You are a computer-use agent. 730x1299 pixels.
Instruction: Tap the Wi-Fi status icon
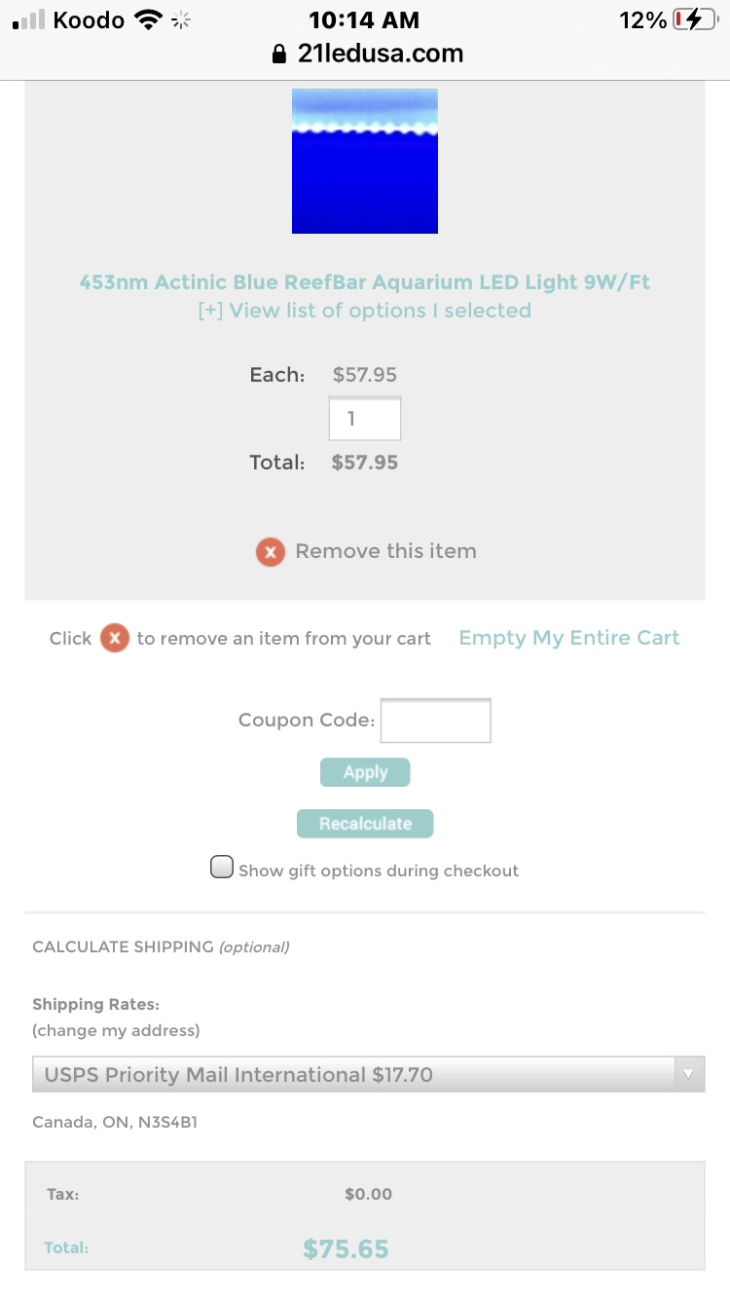coord(148,19)
